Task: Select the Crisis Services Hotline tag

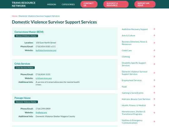Action: tap(25, 68)
